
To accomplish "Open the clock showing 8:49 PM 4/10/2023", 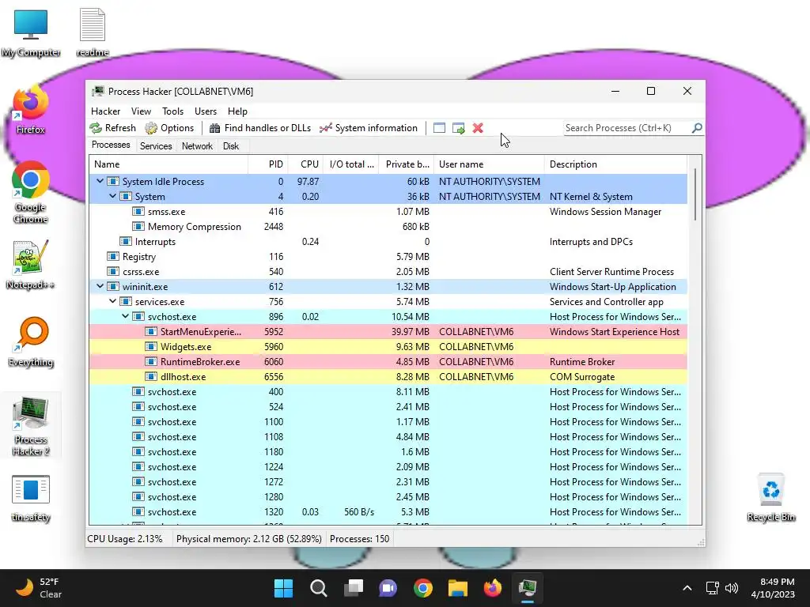I will pos(772,588).
